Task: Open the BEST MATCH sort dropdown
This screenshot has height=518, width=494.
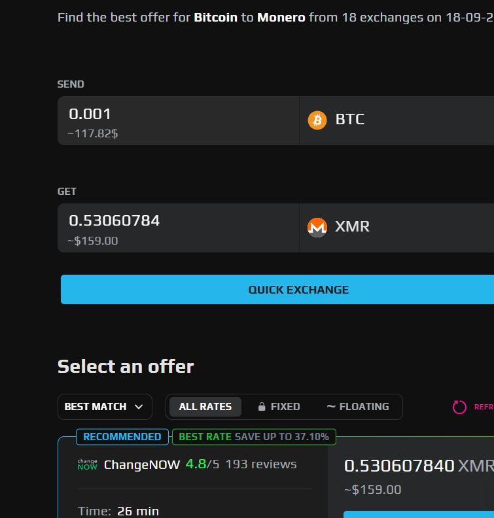Action: pyautogui.click(x=105, y=407)
